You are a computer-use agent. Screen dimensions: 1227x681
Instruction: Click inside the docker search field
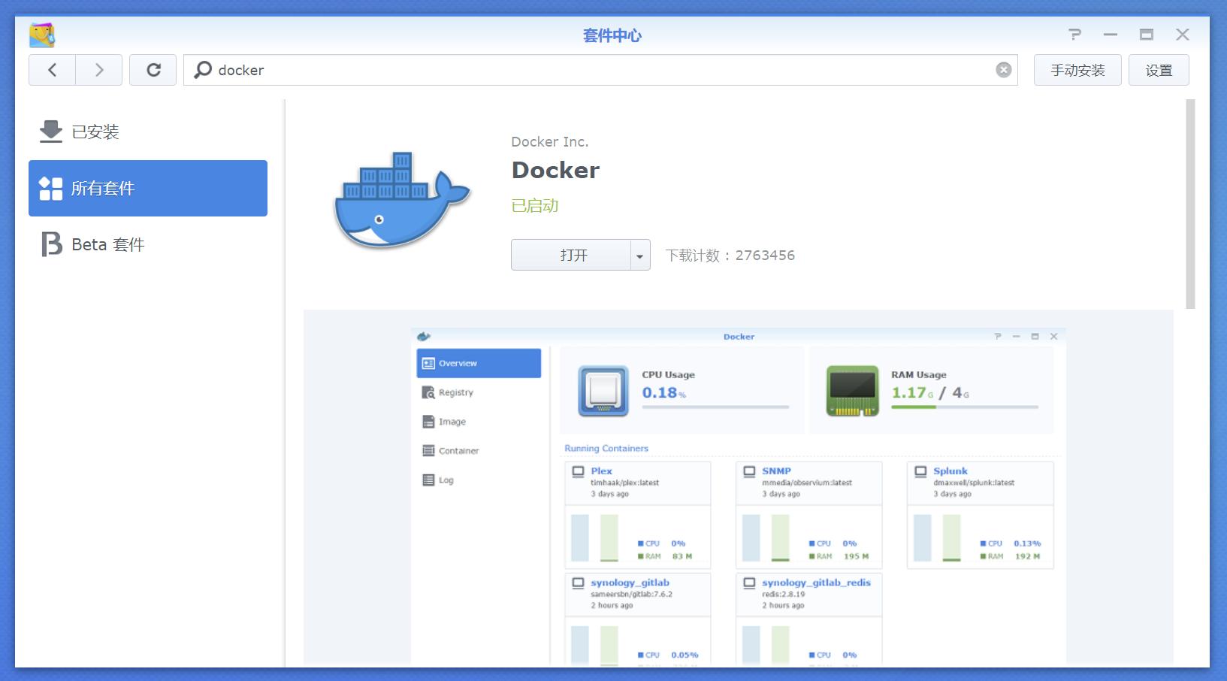[x=600, y=70]
